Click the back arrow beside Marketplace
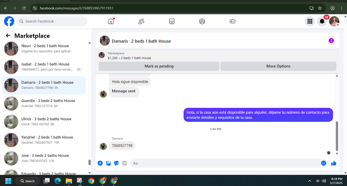The image size is (347, 186). point(8,36)
